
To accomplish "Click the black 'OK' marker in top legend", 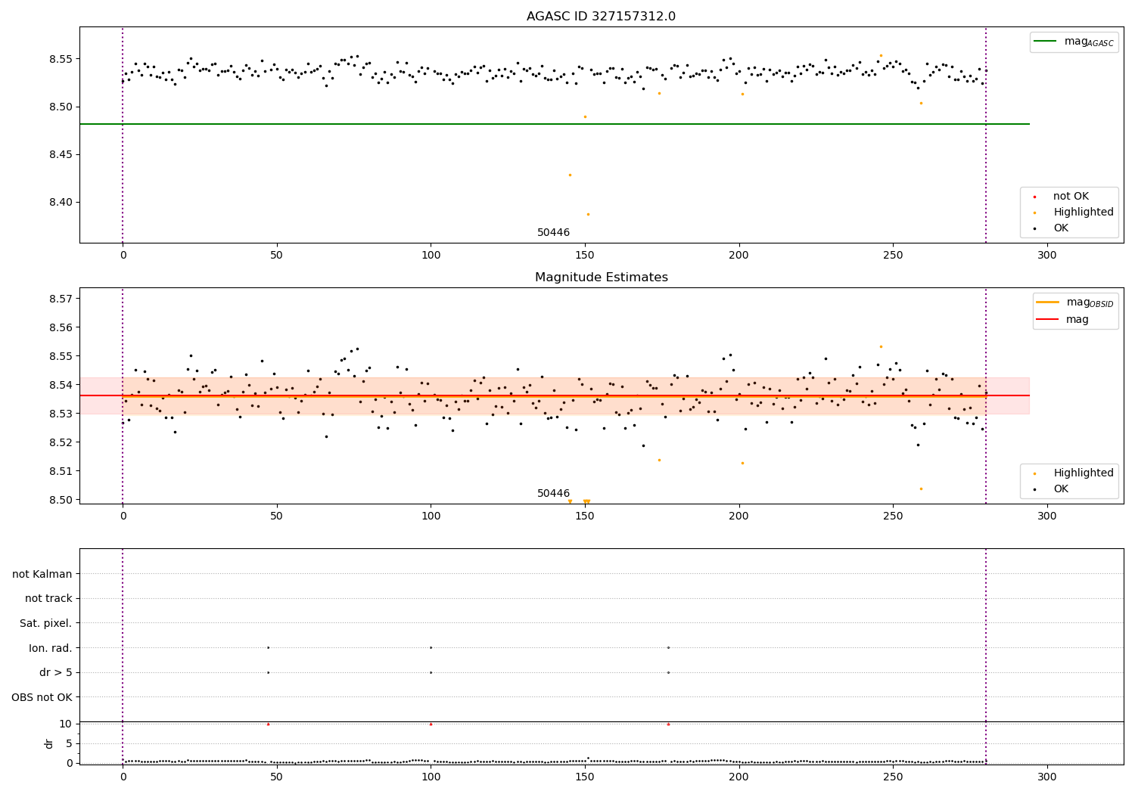I will [x=1034, y=228].
